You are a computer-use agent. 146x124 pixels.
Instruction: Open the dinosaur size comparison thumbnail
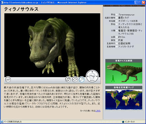124,73
